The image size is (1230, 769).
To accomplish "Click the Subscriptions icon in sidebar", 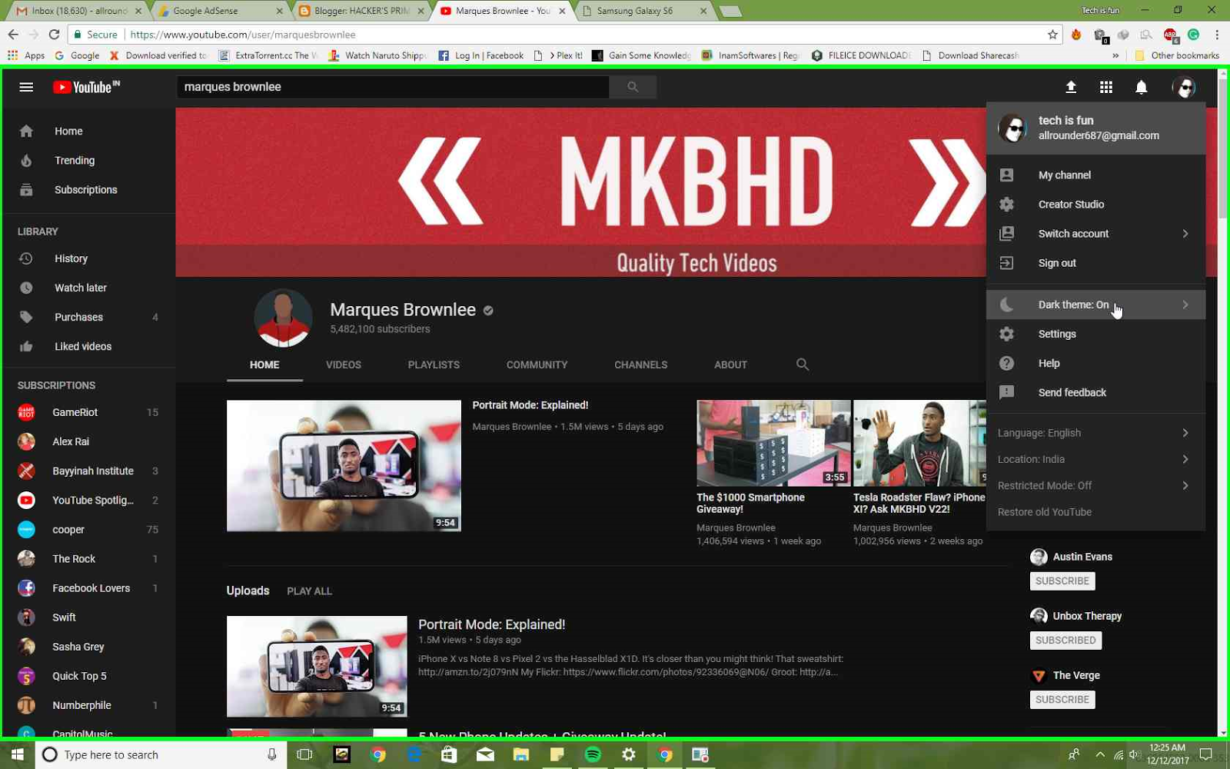I will [26, 190].
